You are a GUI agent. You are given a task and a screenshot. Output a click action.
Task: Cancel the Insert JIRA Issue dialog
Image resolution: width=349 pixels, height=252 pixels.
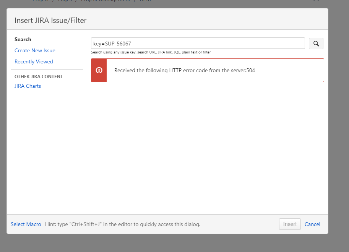coord(312,224)
